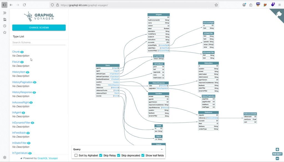Click the browser extensions puzzle icon
Viewport: 284px width, 162px height.
(x=251, y=5)
